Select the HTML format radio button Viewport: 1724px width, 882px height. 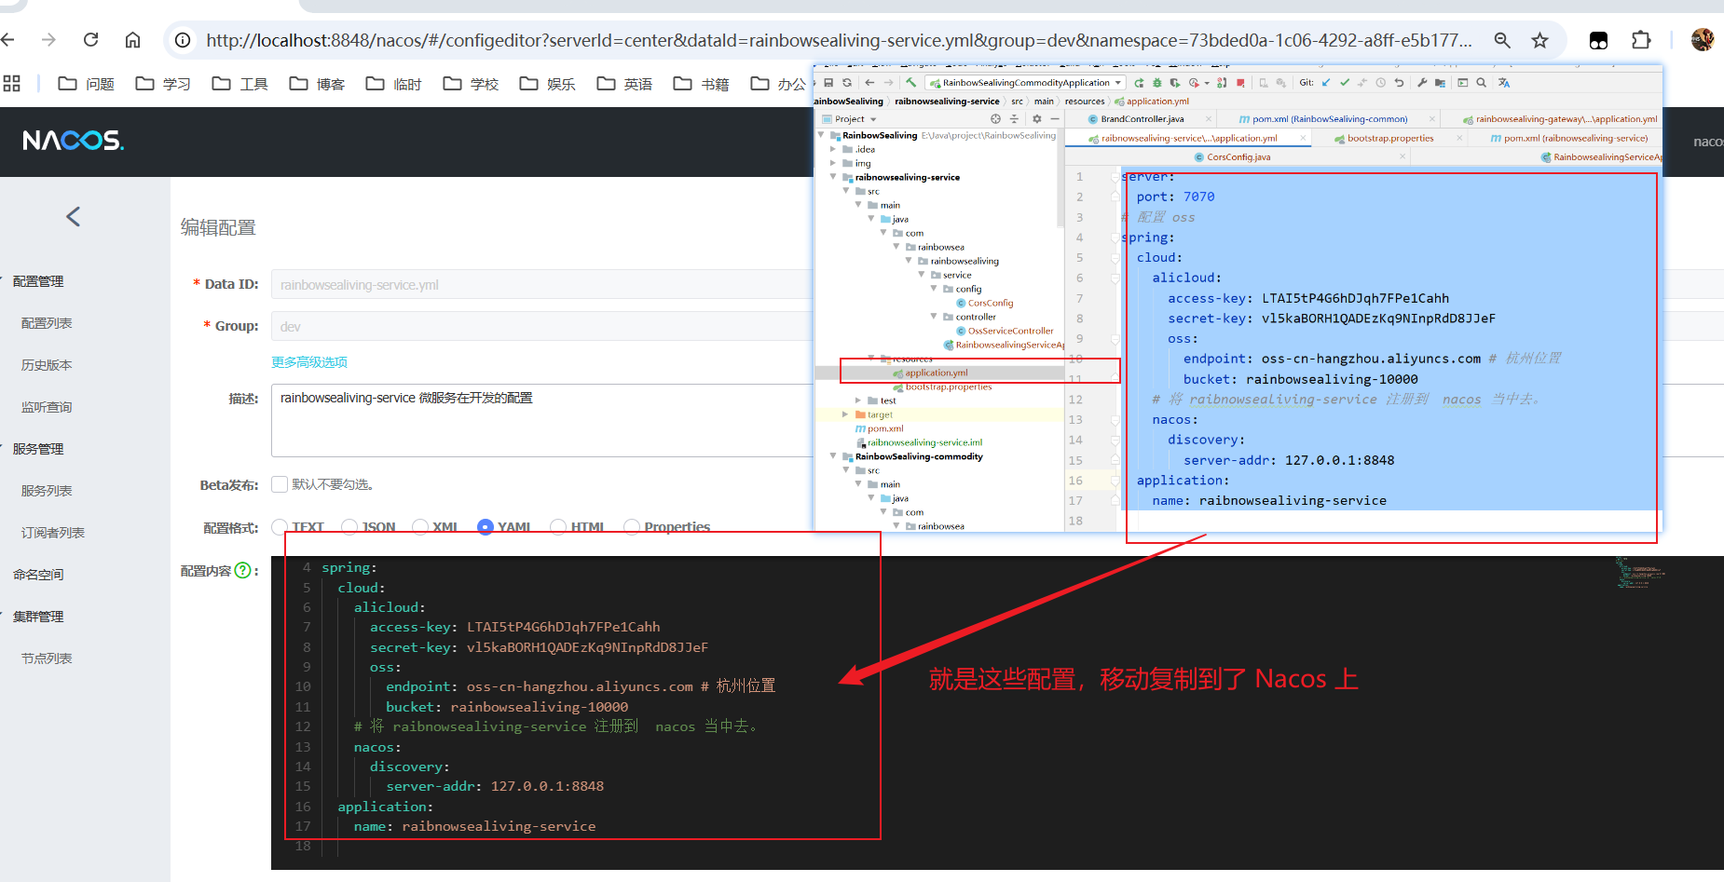pyautogui.click(x=558, y=527)
